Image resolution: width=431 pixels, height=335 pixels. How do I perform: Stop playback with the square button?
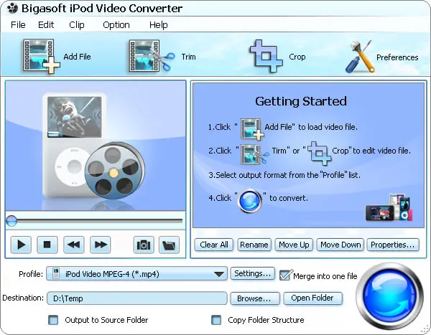tap(47, 245)
